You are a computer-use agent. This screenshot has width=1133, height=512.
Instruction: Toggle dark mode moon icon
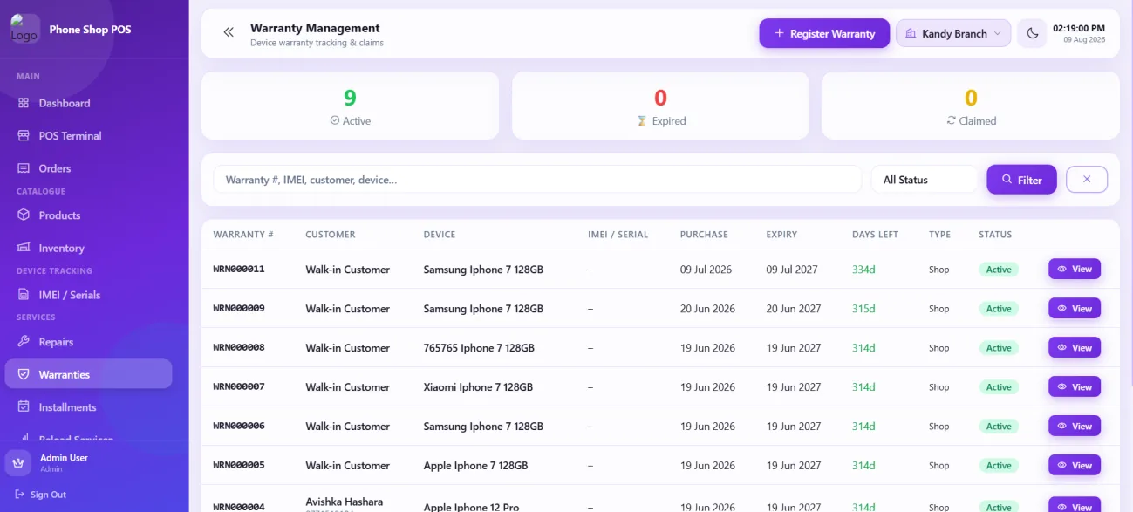[x=1033, y=33]
